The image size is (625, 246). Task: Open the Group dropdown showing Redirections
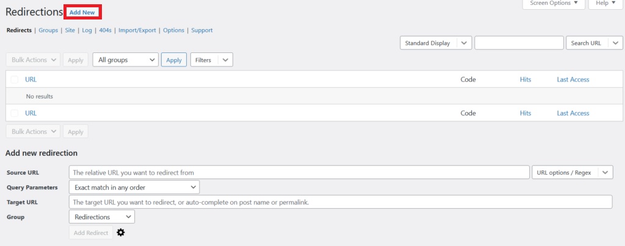102,217
